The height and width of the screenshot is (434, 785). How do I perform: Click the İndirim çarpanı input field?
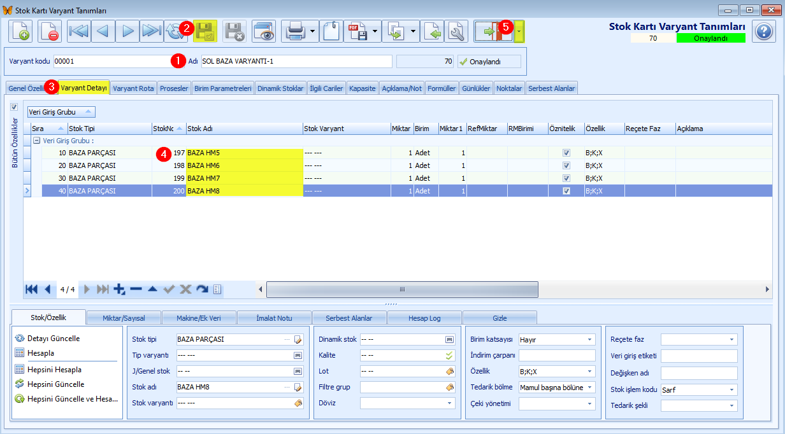557,355
